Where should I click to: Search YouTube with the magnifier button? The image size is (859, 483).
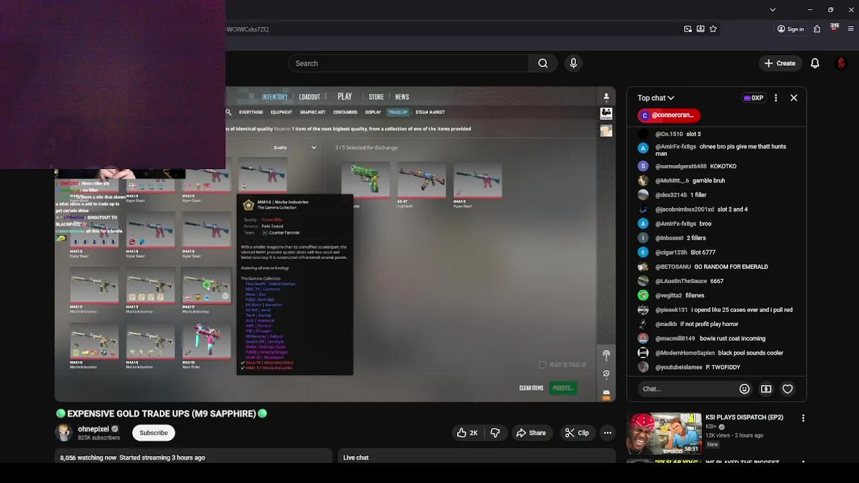tap(543, 63)
